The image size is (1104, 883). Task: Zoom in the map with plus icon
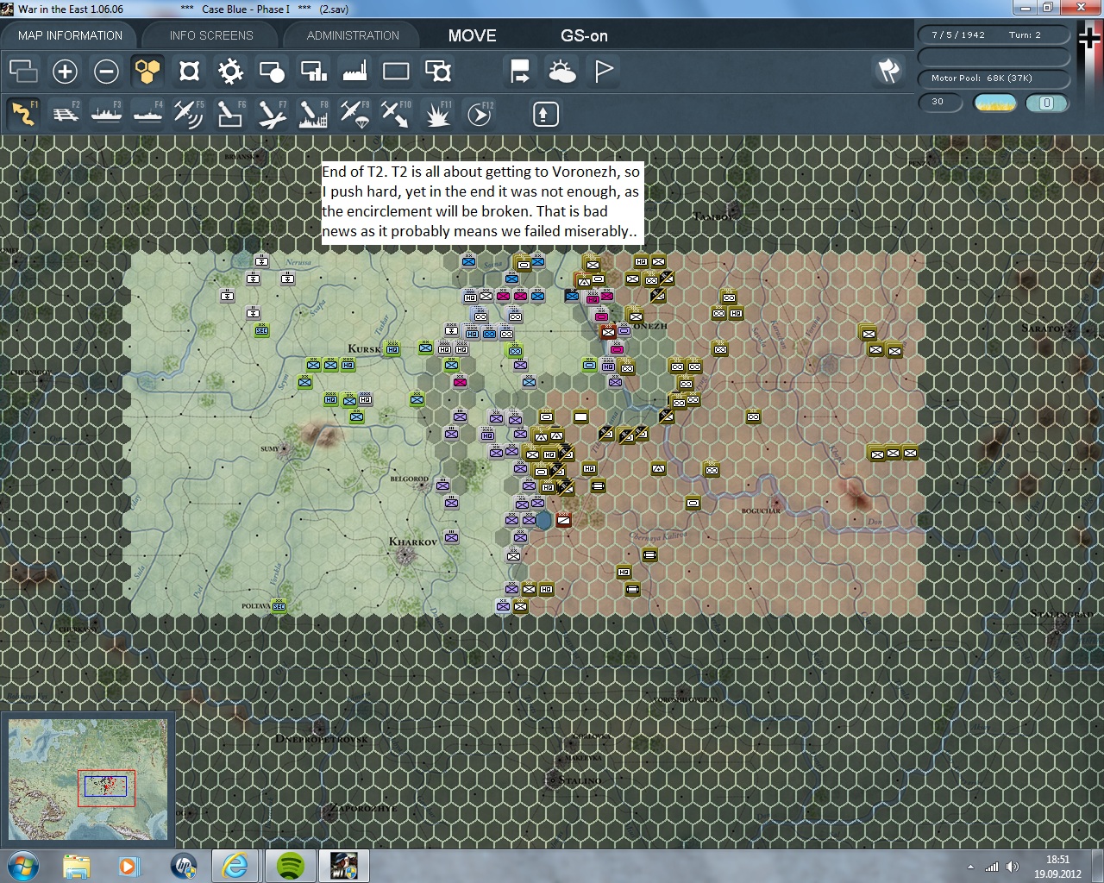pyautogui.click(x=65, y=72)
